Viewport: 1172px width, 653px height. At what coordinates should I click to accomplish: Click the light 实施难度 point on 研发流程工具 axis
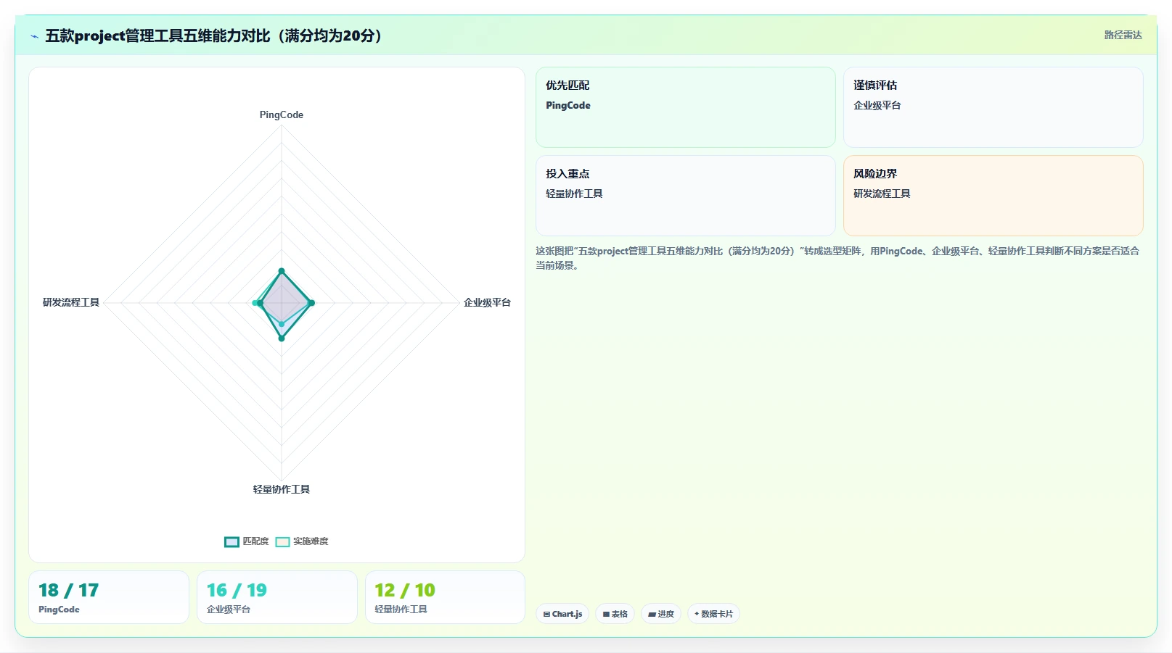(255, 303)
